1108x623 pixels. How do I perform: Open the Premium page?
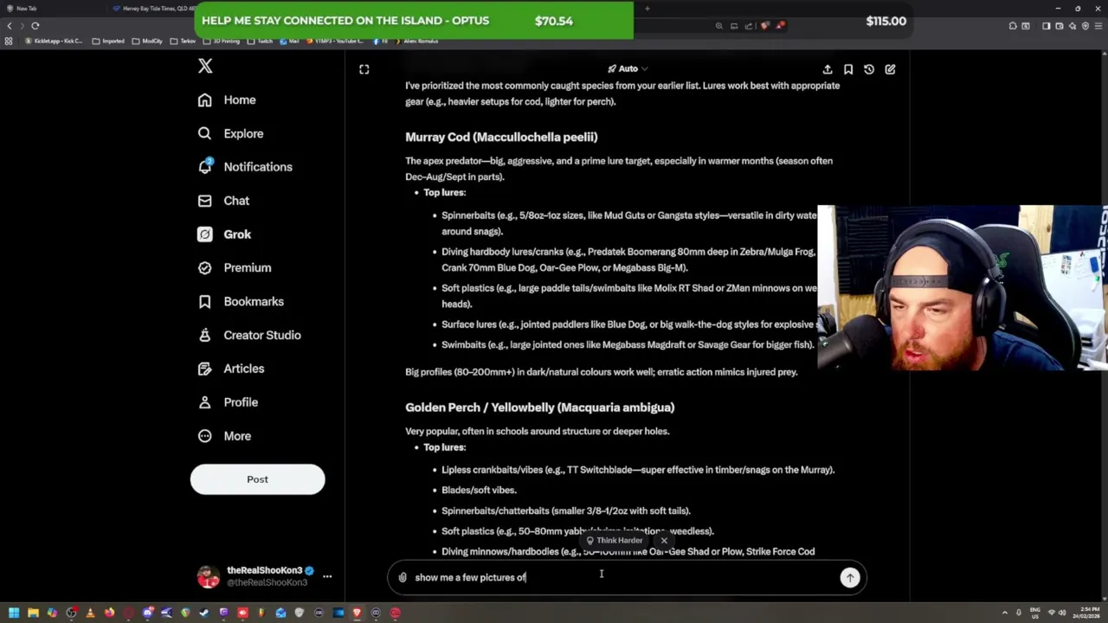pyautogui.click(x=235, y=268)
